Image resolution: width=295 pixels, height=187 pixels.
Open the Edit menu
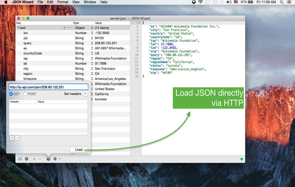tap(50, 2)
